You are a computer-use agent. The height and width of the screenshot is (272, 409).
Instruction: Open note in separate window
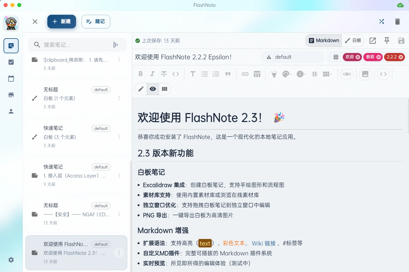pos(373,41)
